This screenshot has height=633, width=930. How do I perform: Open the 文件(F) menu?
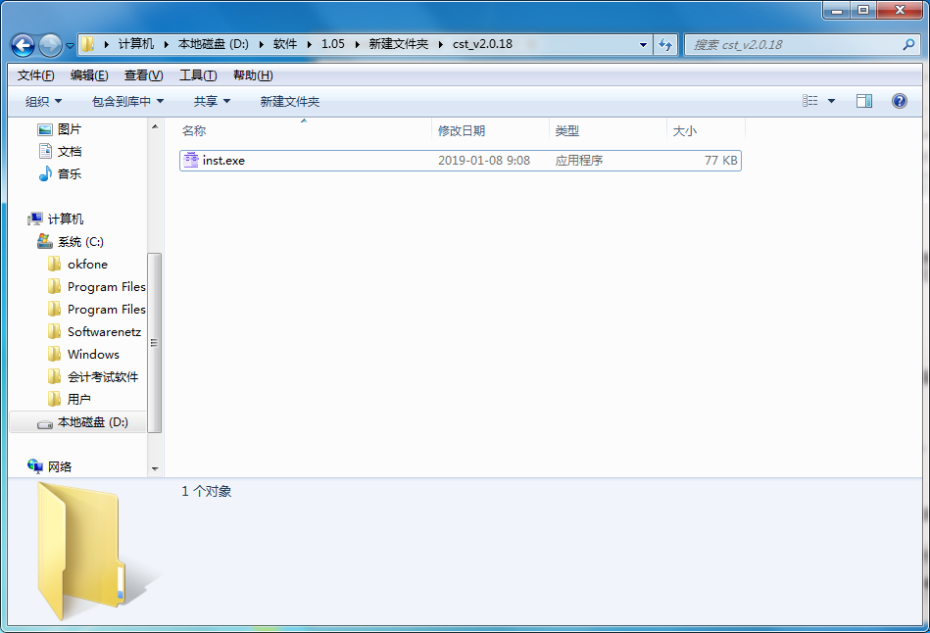pos(35,75)
